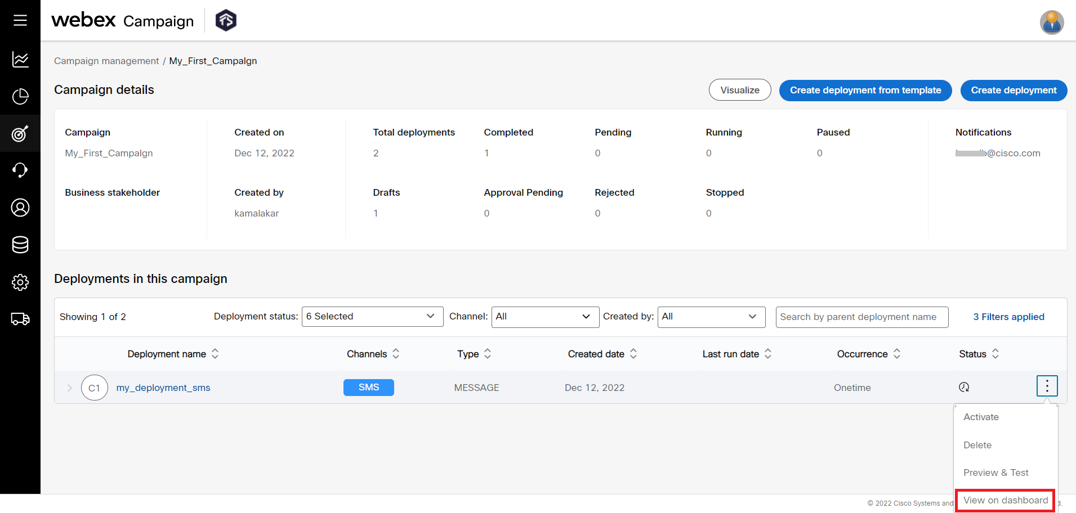Select the campaign management target icon

(x=20, y=133)
